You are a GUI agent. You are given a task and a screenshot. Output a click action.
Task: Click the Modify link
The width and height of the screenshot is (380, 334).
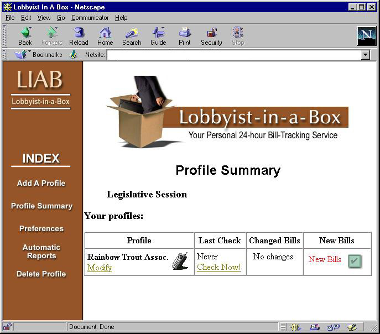coord(100,268)
